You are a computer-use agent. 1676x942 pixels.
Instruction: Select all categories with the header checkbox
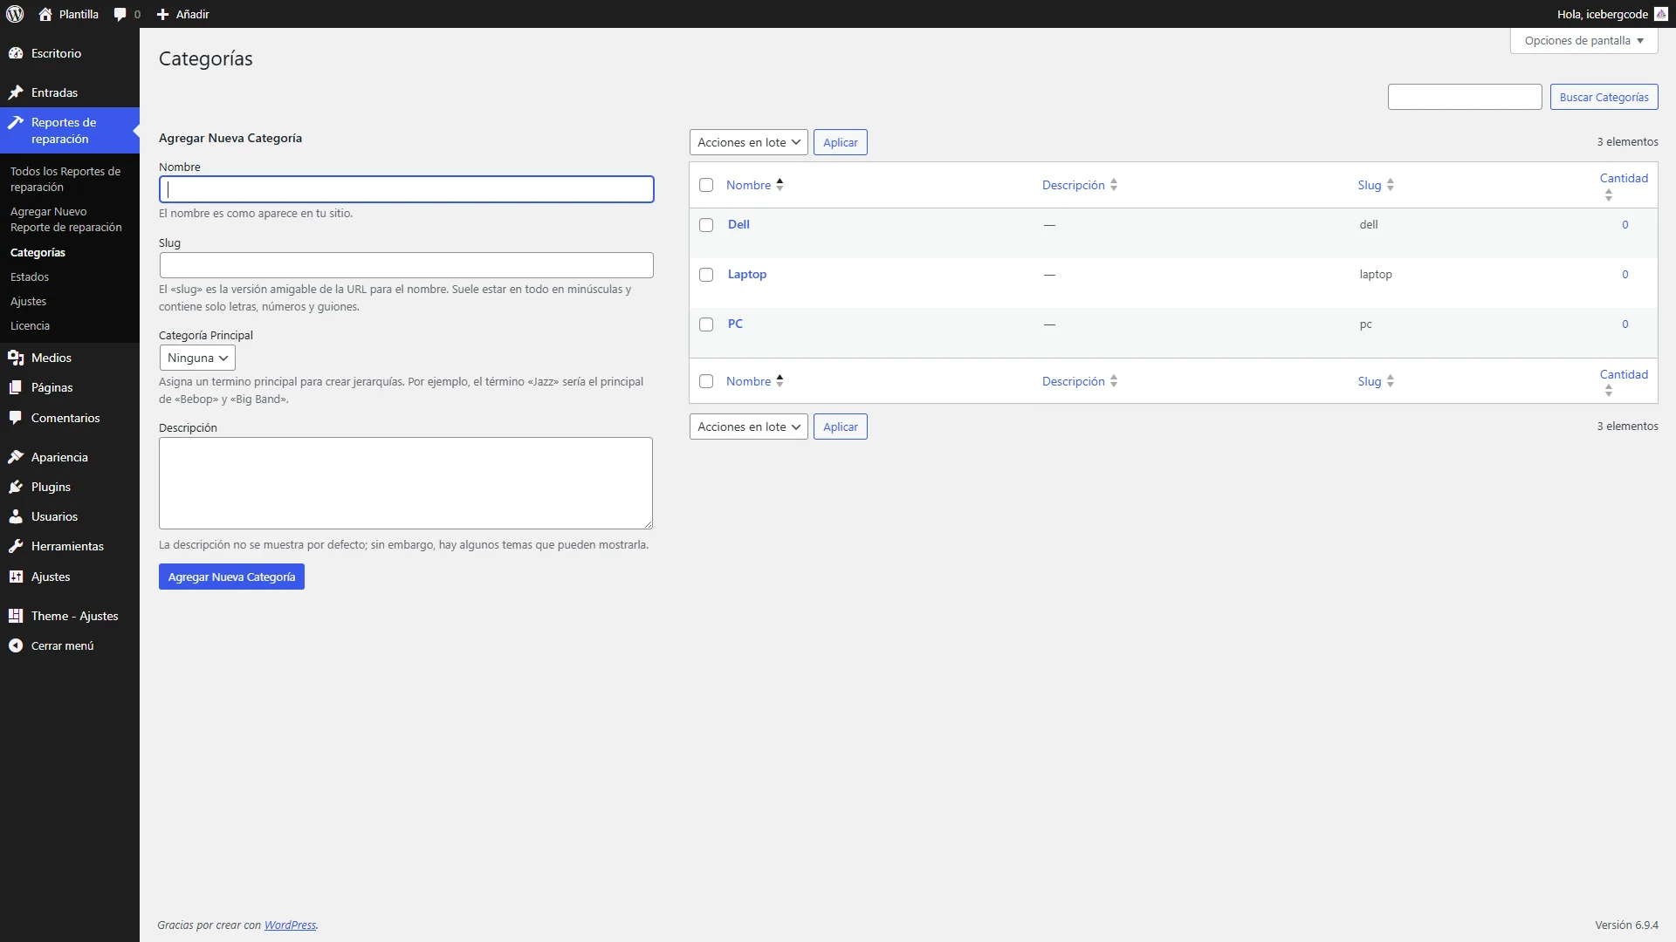[x=706, y=185]
